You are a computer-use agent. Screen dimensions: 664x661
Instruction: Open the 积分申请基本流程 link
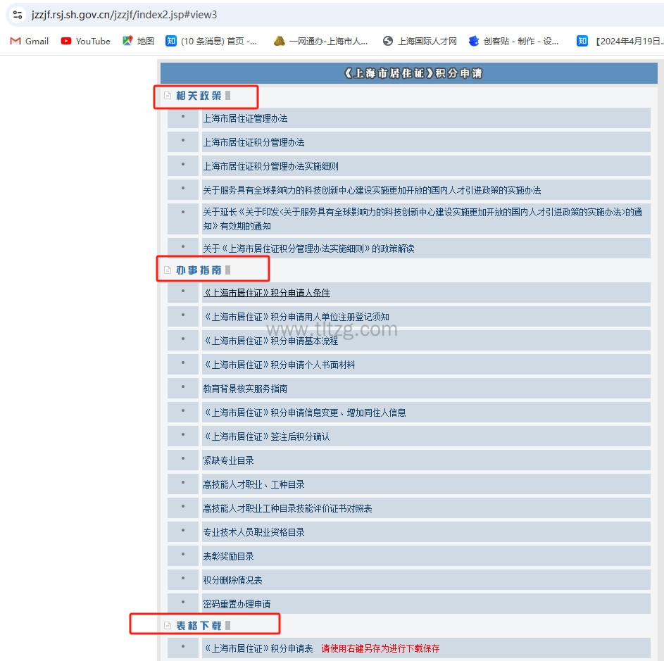(270, 341)
